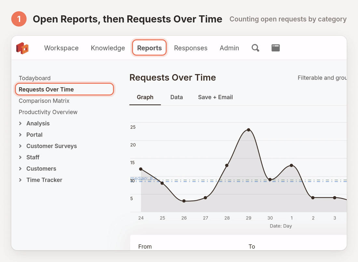
Task: Click the graph data point for day 26
Action: [x=184, y=201]
